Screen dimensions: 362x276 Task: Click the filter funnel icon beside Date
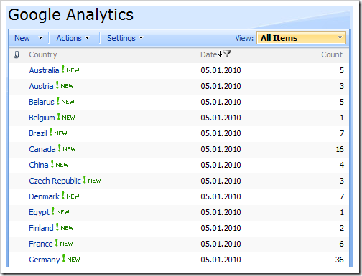tap(227, 54)
